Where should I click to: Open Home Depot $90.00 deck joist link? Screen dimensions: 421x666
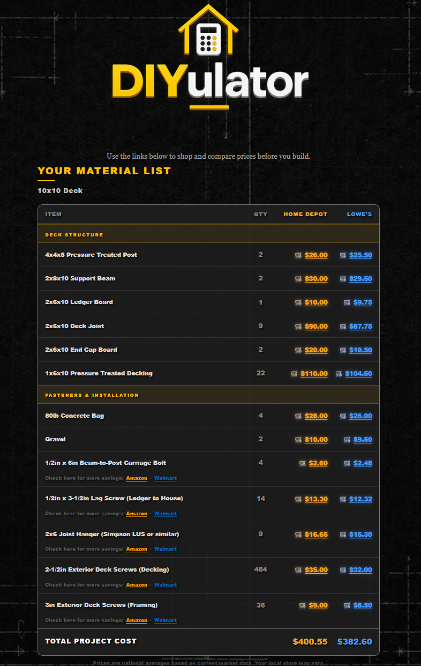pos(316,327)
